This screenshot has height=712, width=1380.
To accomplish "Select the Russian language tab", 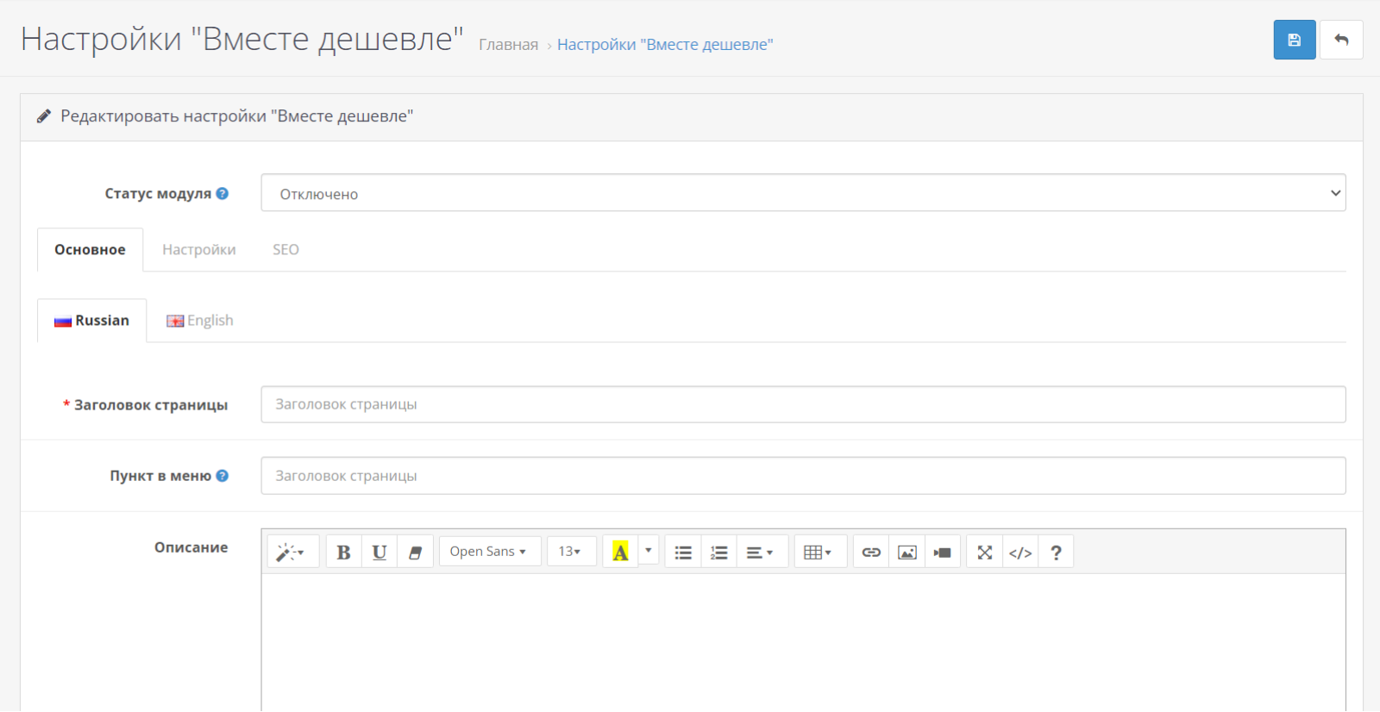I will click(x=92, y=321).
